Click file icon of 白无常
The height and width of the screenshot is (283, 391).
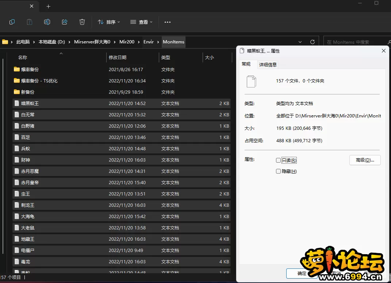[x=17, y=115]
